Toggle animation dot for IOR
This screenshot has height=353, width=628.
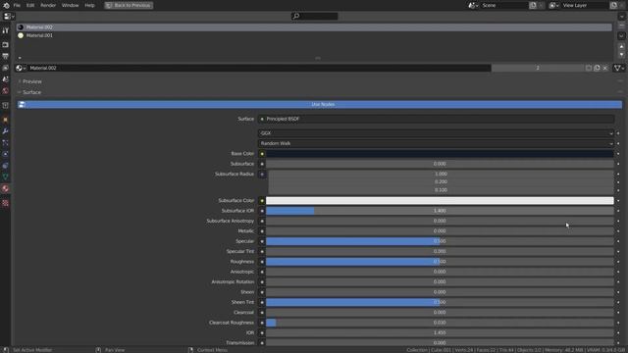pos(618,332)
